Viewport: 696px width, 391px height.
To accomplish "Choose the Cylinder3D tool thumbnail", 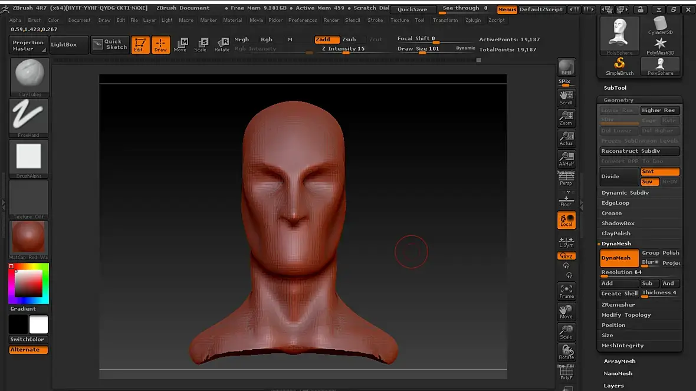I will (x=660, y=26).
